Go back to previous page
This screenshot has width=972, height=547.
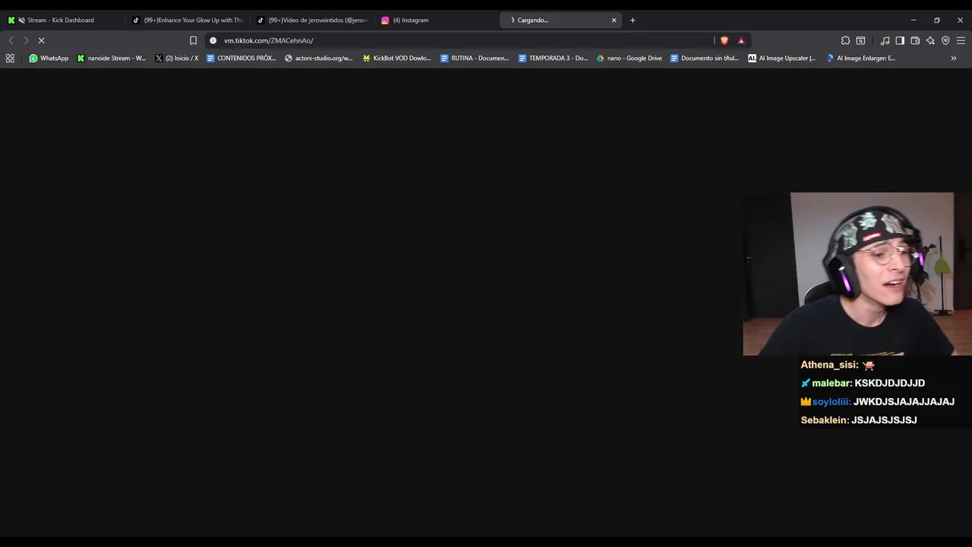tap(11, 40)
